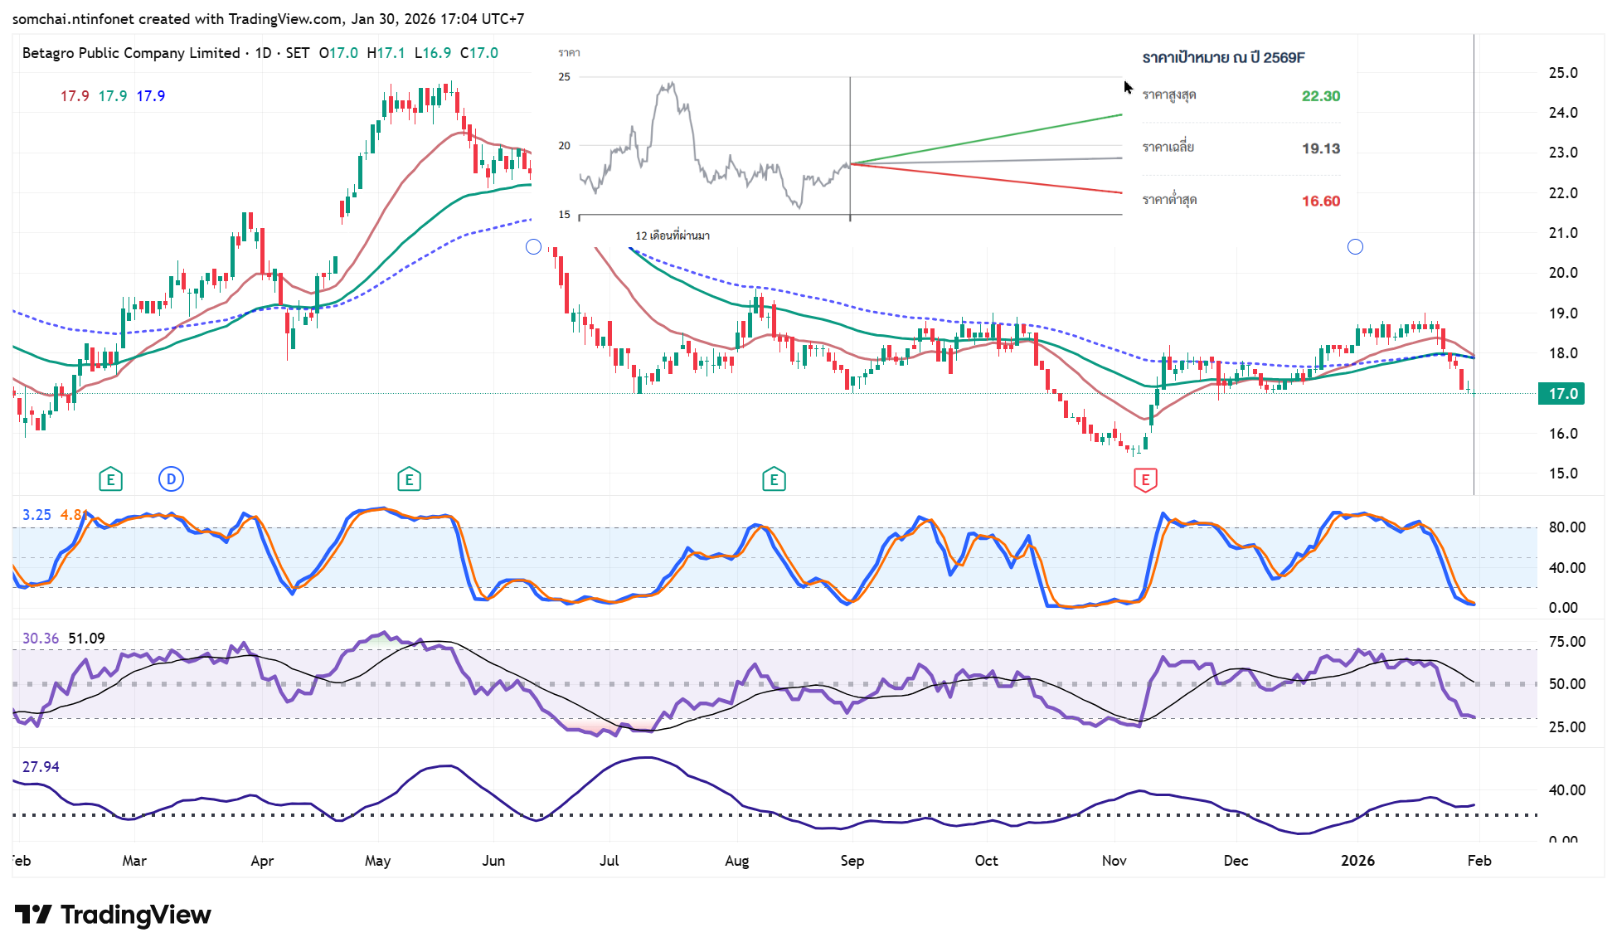Click the 2026 label on the time axis
The height and width of the screenshot is (952, 1617).
point(1357,861)
